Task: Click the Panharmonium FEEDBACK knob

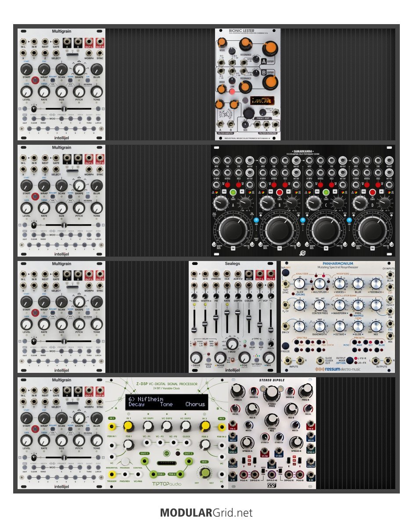Action: pos(377,284)
